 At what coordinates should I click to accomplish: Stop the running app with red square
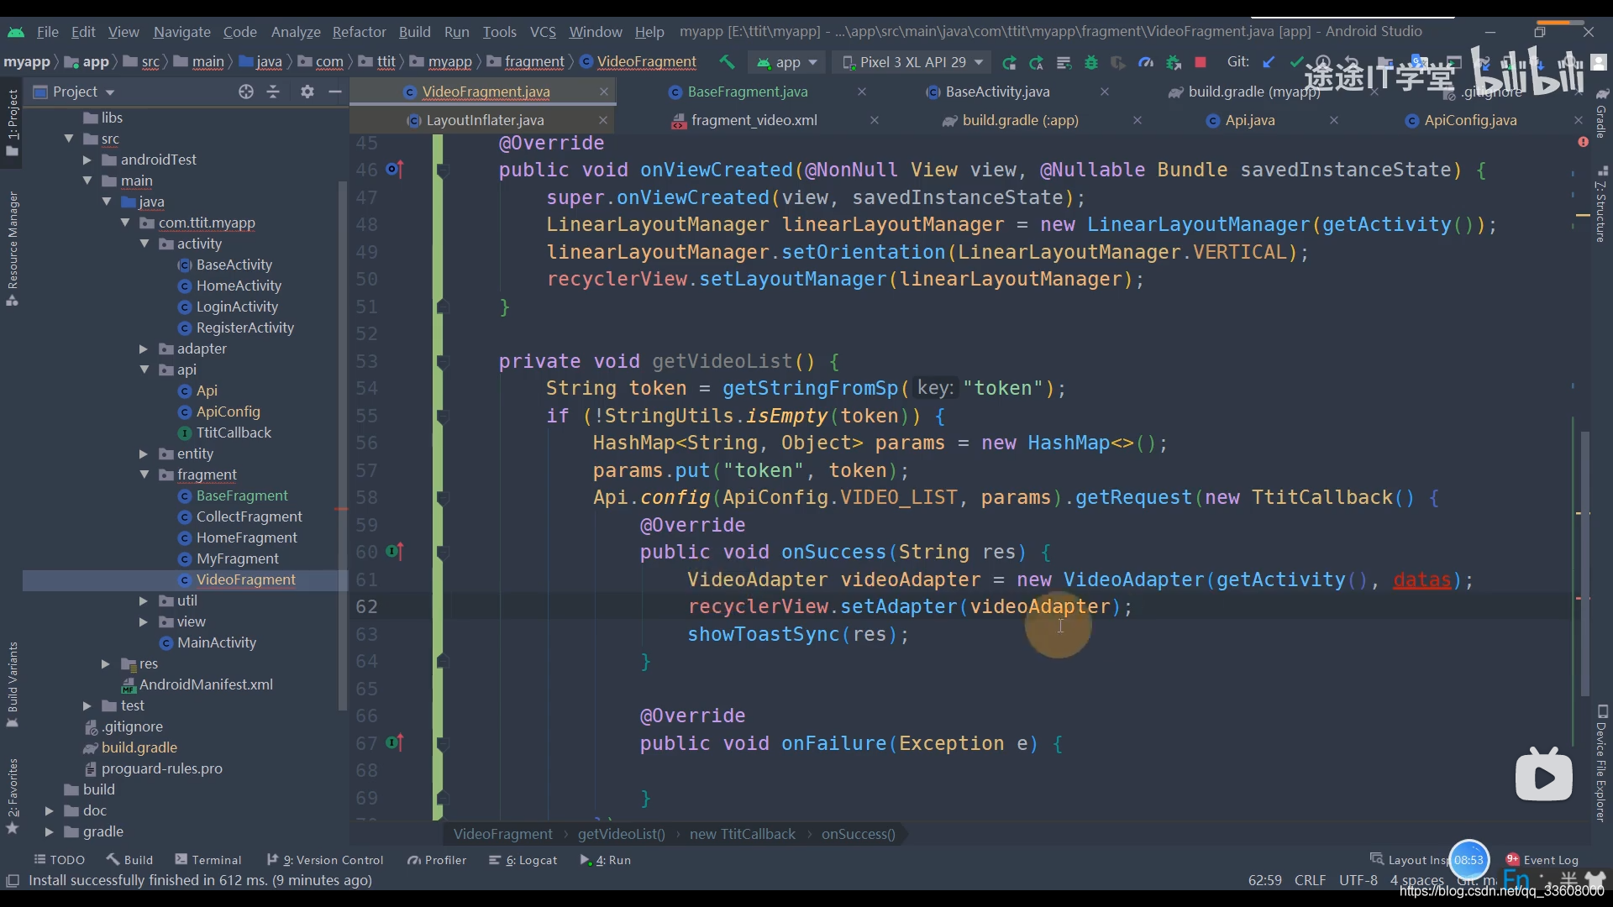(x=1201, y=62)
